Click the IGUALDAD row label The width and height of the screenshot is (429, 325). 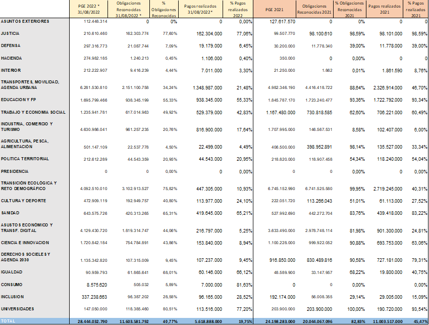[x=11, y=272]
